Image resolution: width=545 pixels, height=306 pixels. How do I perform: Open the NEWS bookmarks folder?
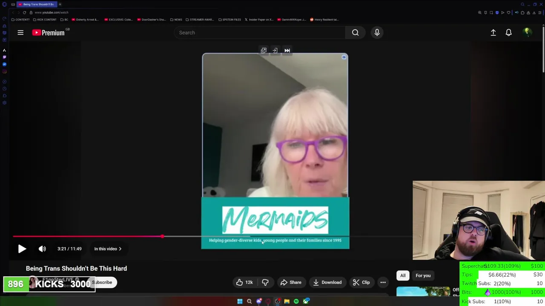click(176, 20)
